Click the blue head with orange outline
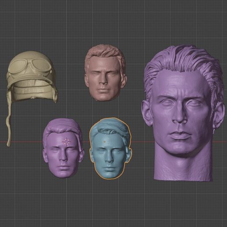The image size is (227, 227). pyautogui.click(x=110, y=148)
